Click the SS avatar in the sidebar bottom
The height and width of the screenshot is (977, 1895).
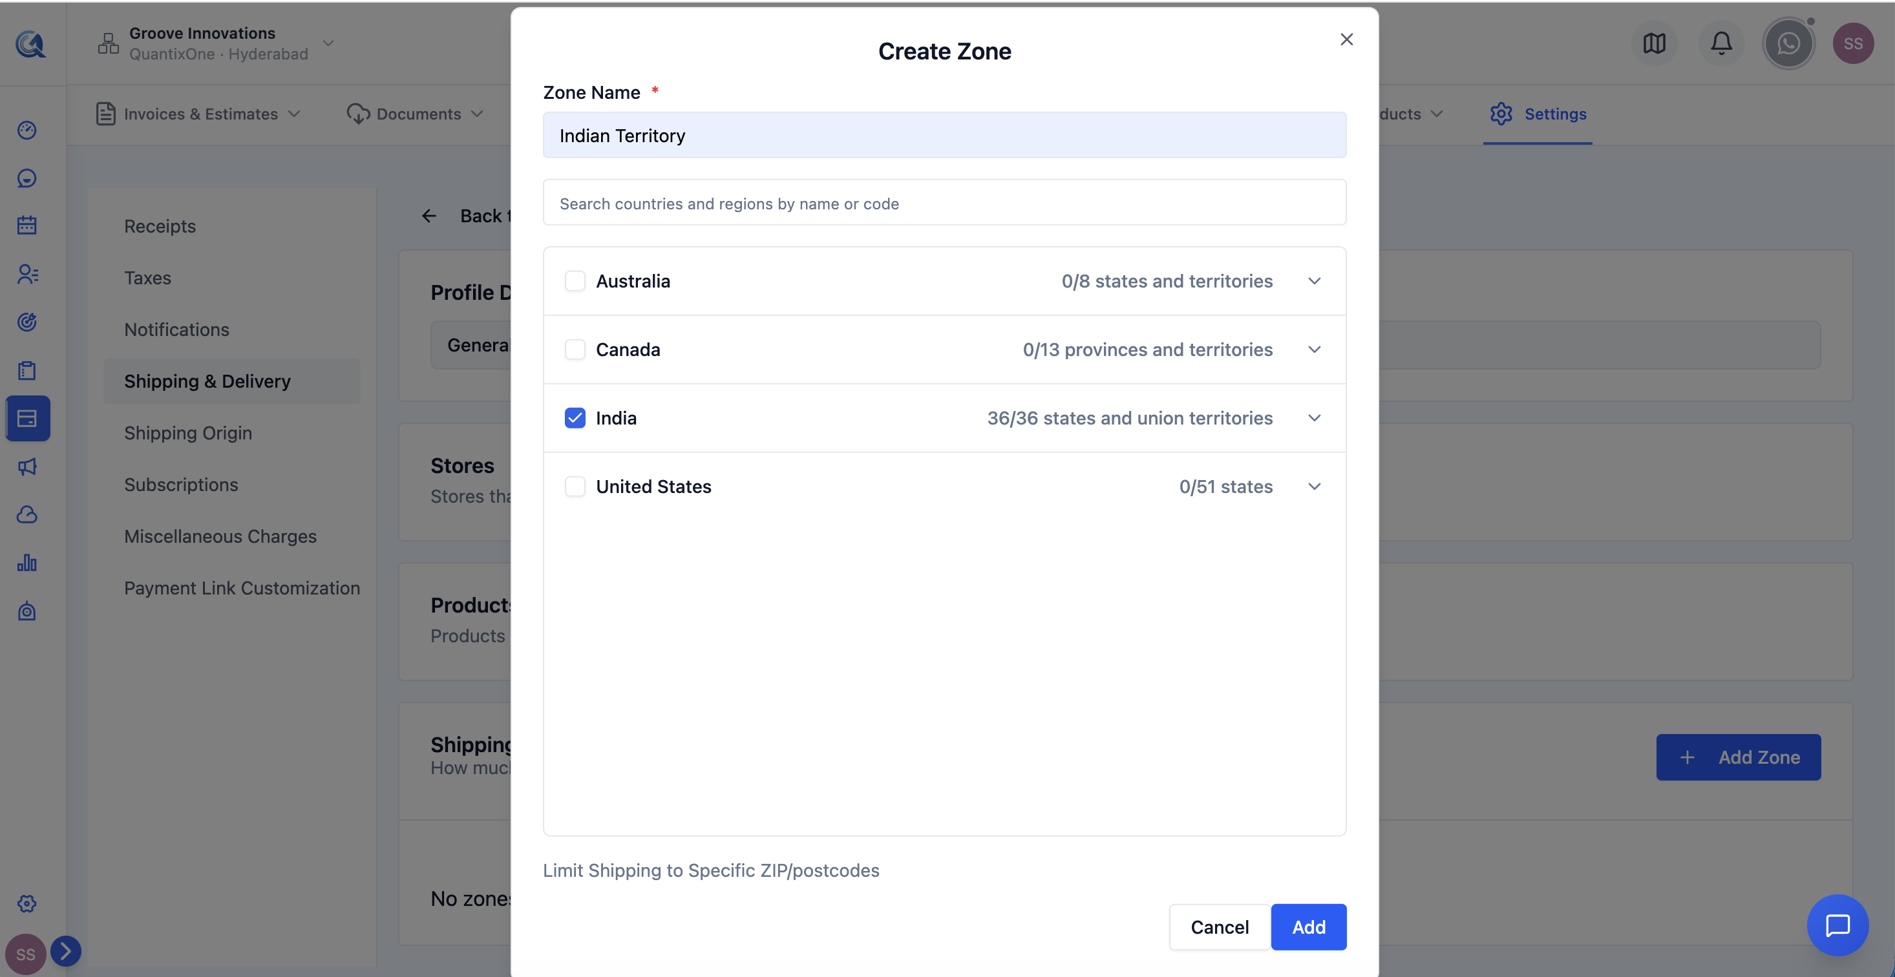(x=25, y=954)
